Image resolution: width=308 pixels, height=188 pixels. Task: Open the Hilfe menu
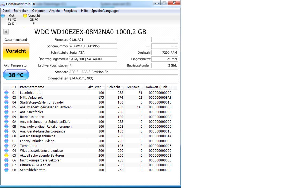84,11
